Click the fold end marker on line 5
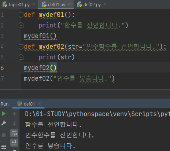This screenshot has width=170, height=151. point(21,57)
